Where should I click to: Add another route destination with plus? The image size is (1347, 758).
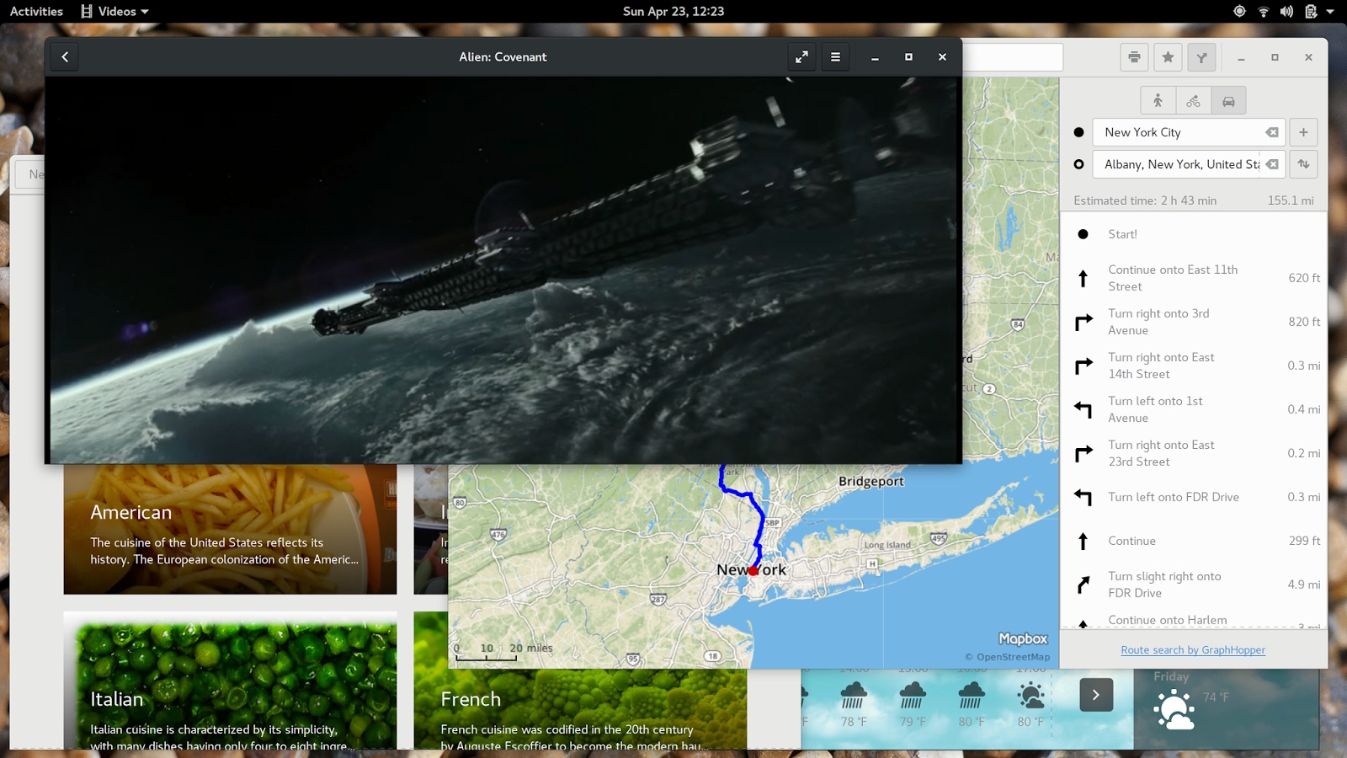pyautogui.click(x=1303, y=132)
